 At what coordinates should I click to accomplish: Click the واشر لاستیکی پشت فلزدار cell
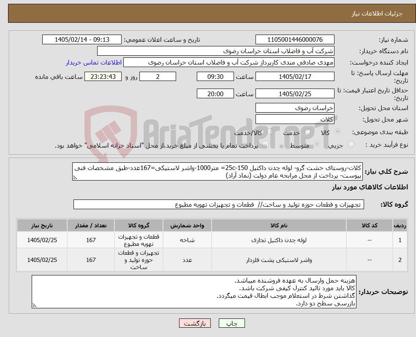coord(279,260)
